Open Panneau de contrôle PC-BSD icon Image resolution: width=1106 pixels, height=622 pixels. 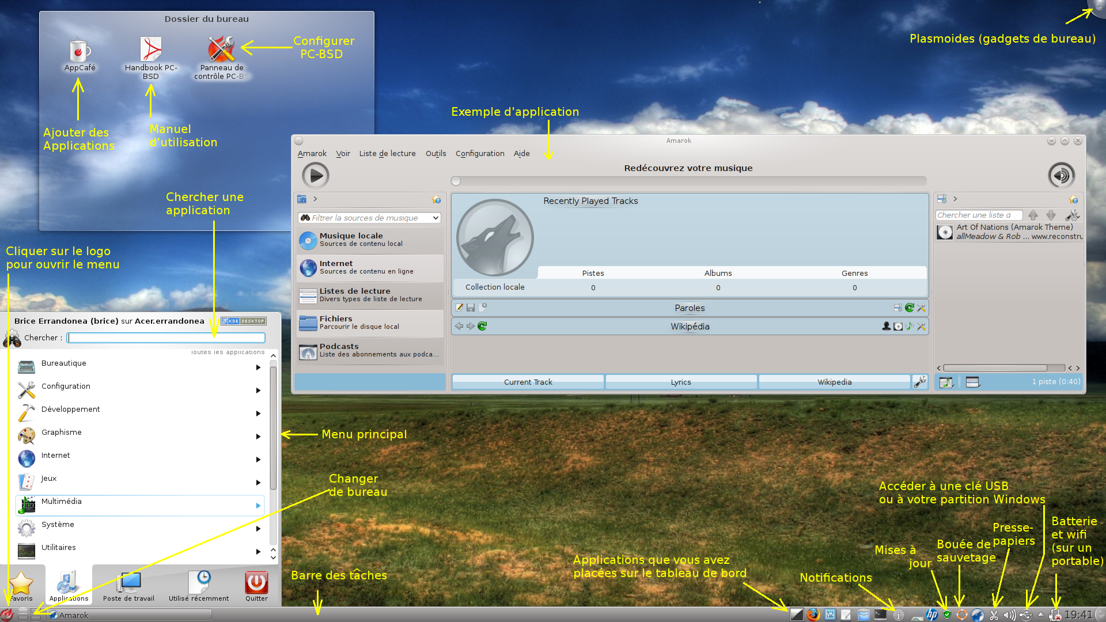pos(221,50)
